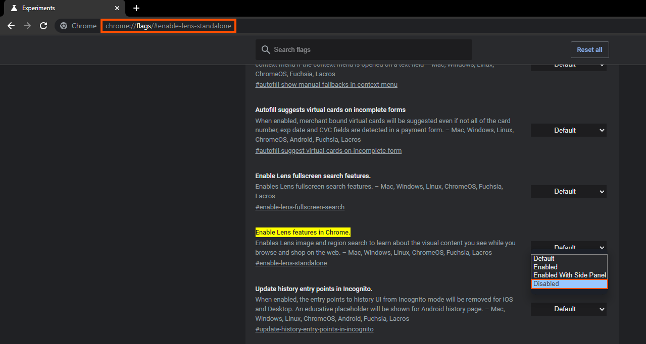Image resolution: width=646 pixels, height=344 pixels.
Task: Choose Enabled in the open Lens dropdown
Action: [569, 267]
